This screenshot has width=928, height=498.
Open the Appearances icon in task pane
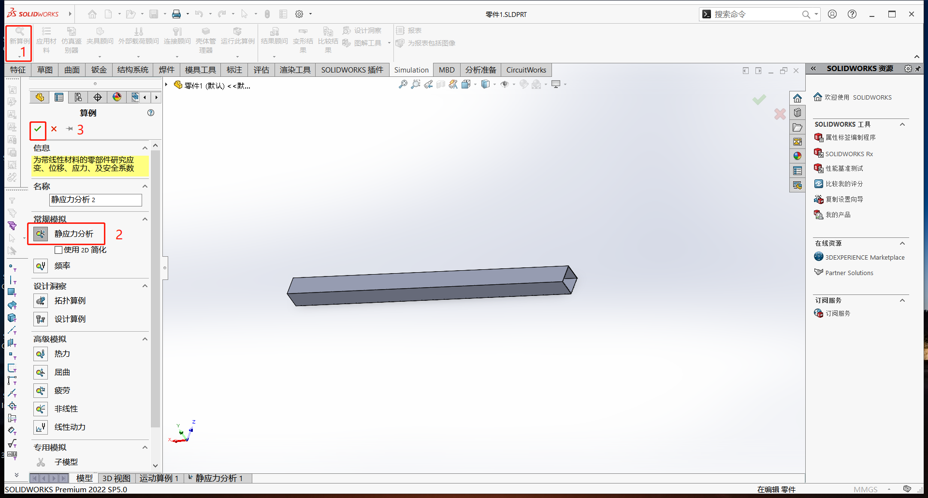797,156
